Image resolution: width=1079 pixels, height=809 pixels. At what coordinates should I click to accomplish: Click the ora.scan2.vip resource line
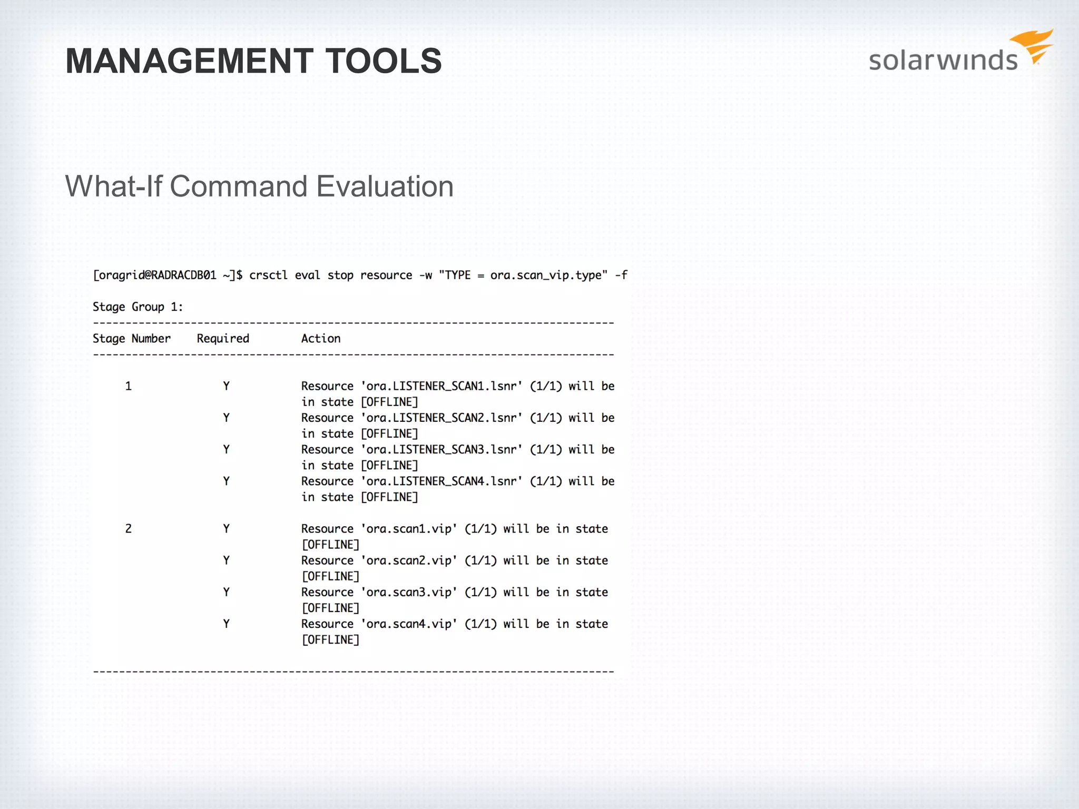click(455, 560)
